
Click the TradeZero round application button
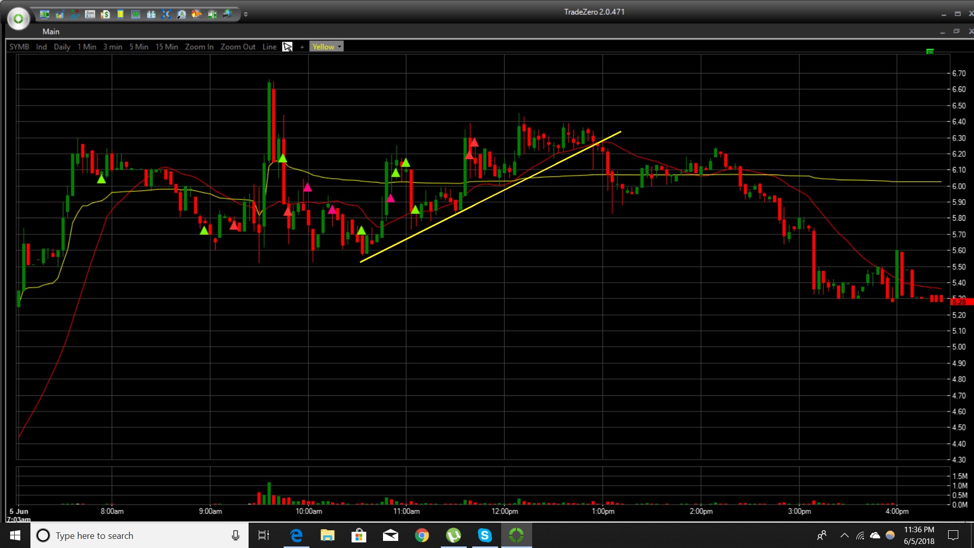click(18, 19)
